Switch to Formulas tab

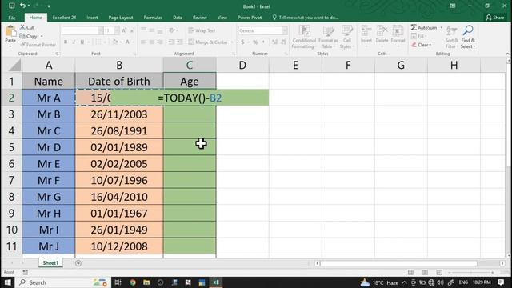[153, 18]
